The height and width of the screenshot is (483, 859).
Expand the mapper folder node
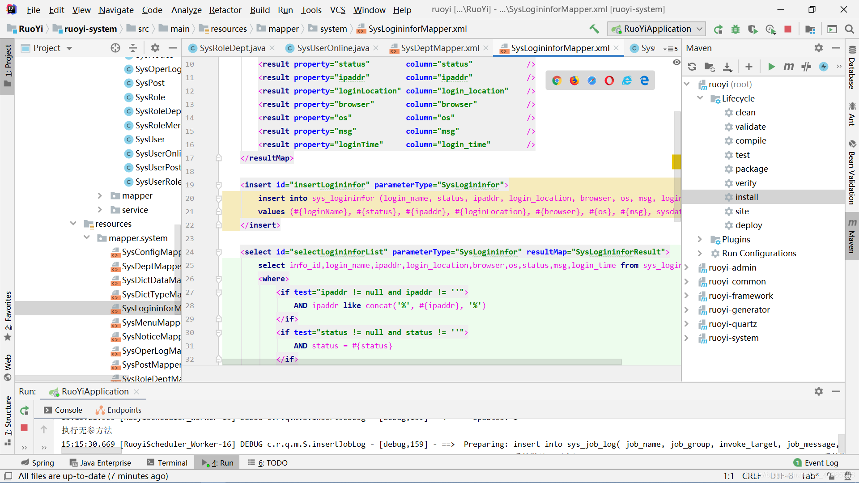(x=100, y=196)
